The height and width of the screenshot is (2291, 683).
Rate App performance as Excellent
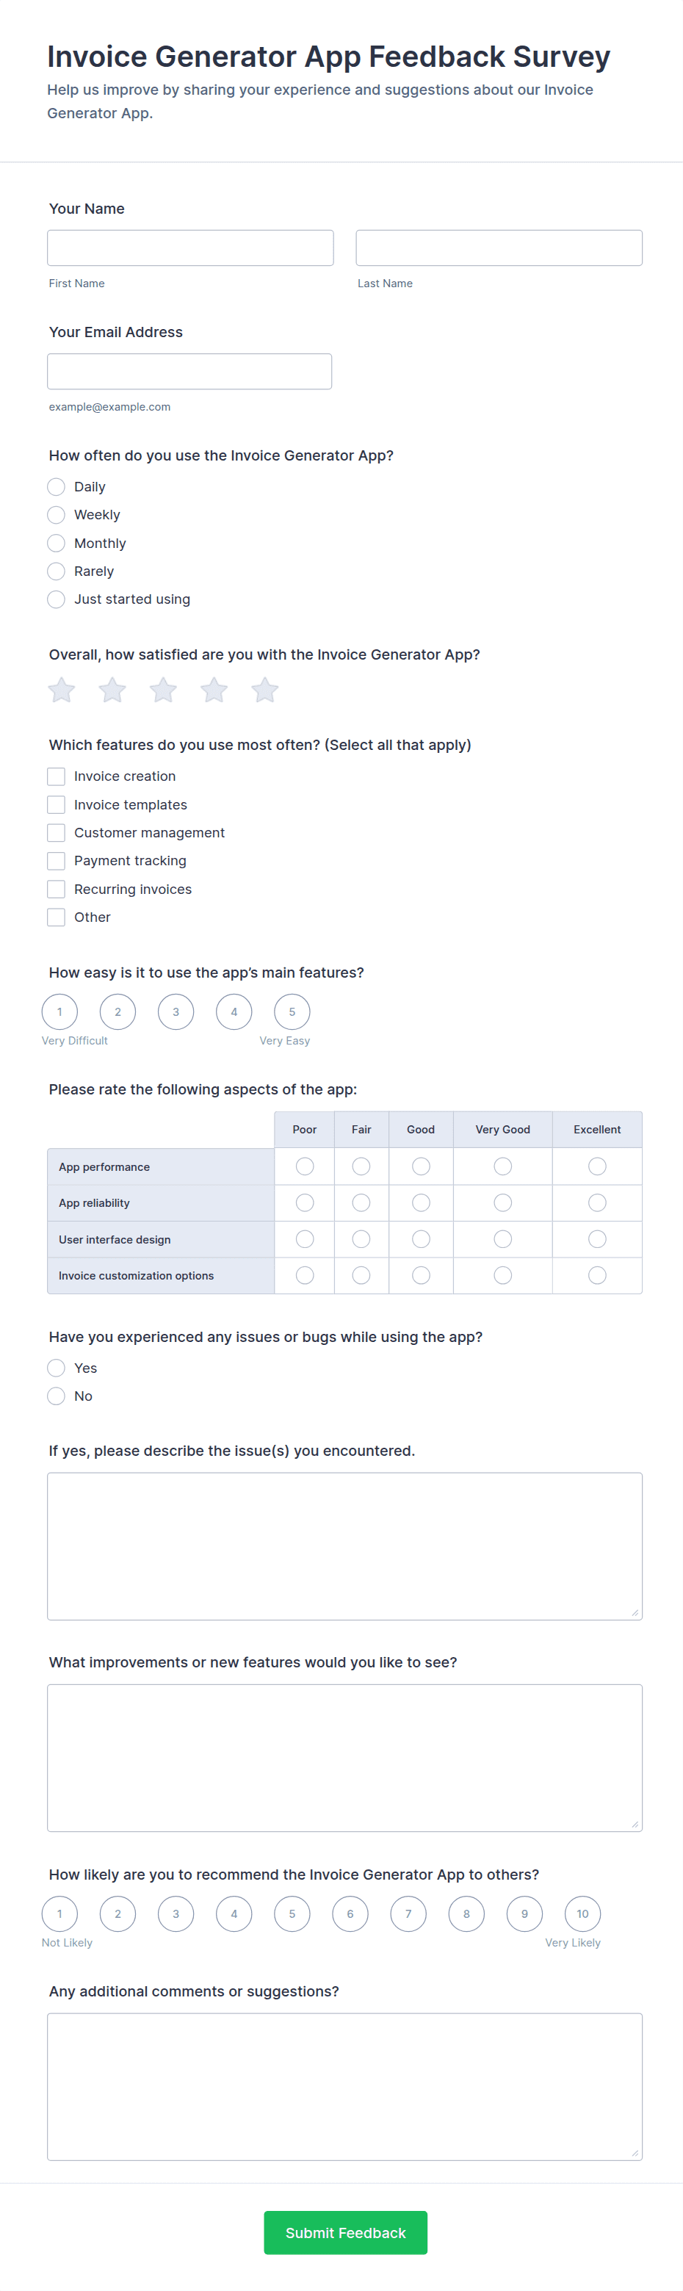click(x=597, y=1166)
